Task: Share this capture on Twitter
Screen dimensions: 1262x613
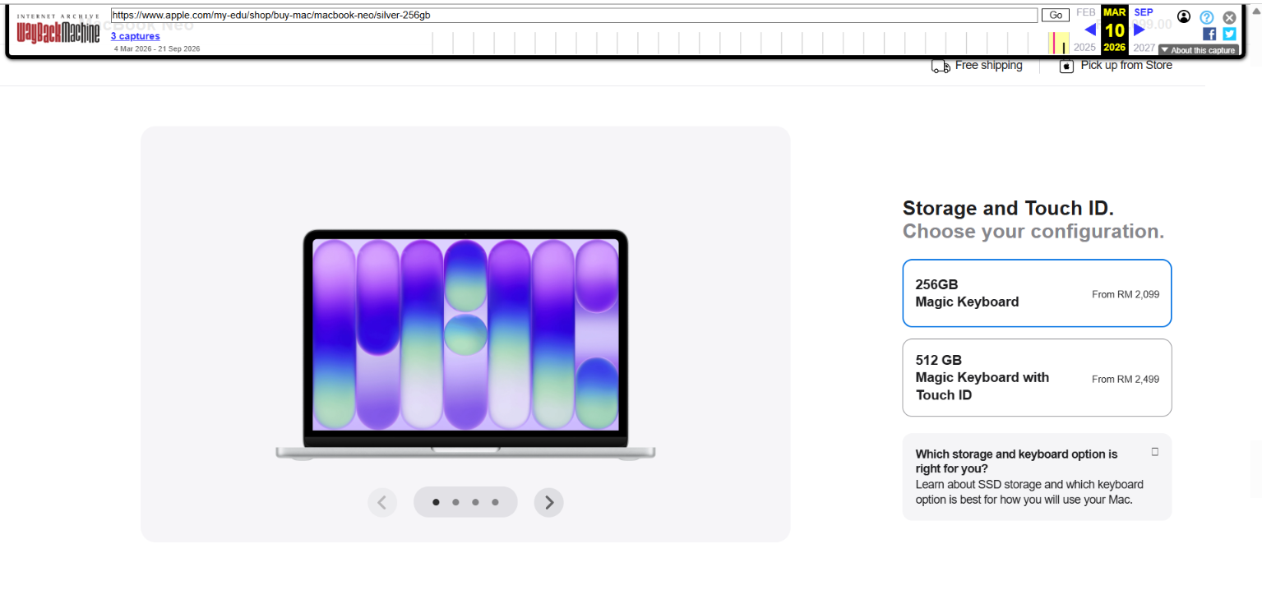Action: pyautogui.click(x=1229, y=34)
